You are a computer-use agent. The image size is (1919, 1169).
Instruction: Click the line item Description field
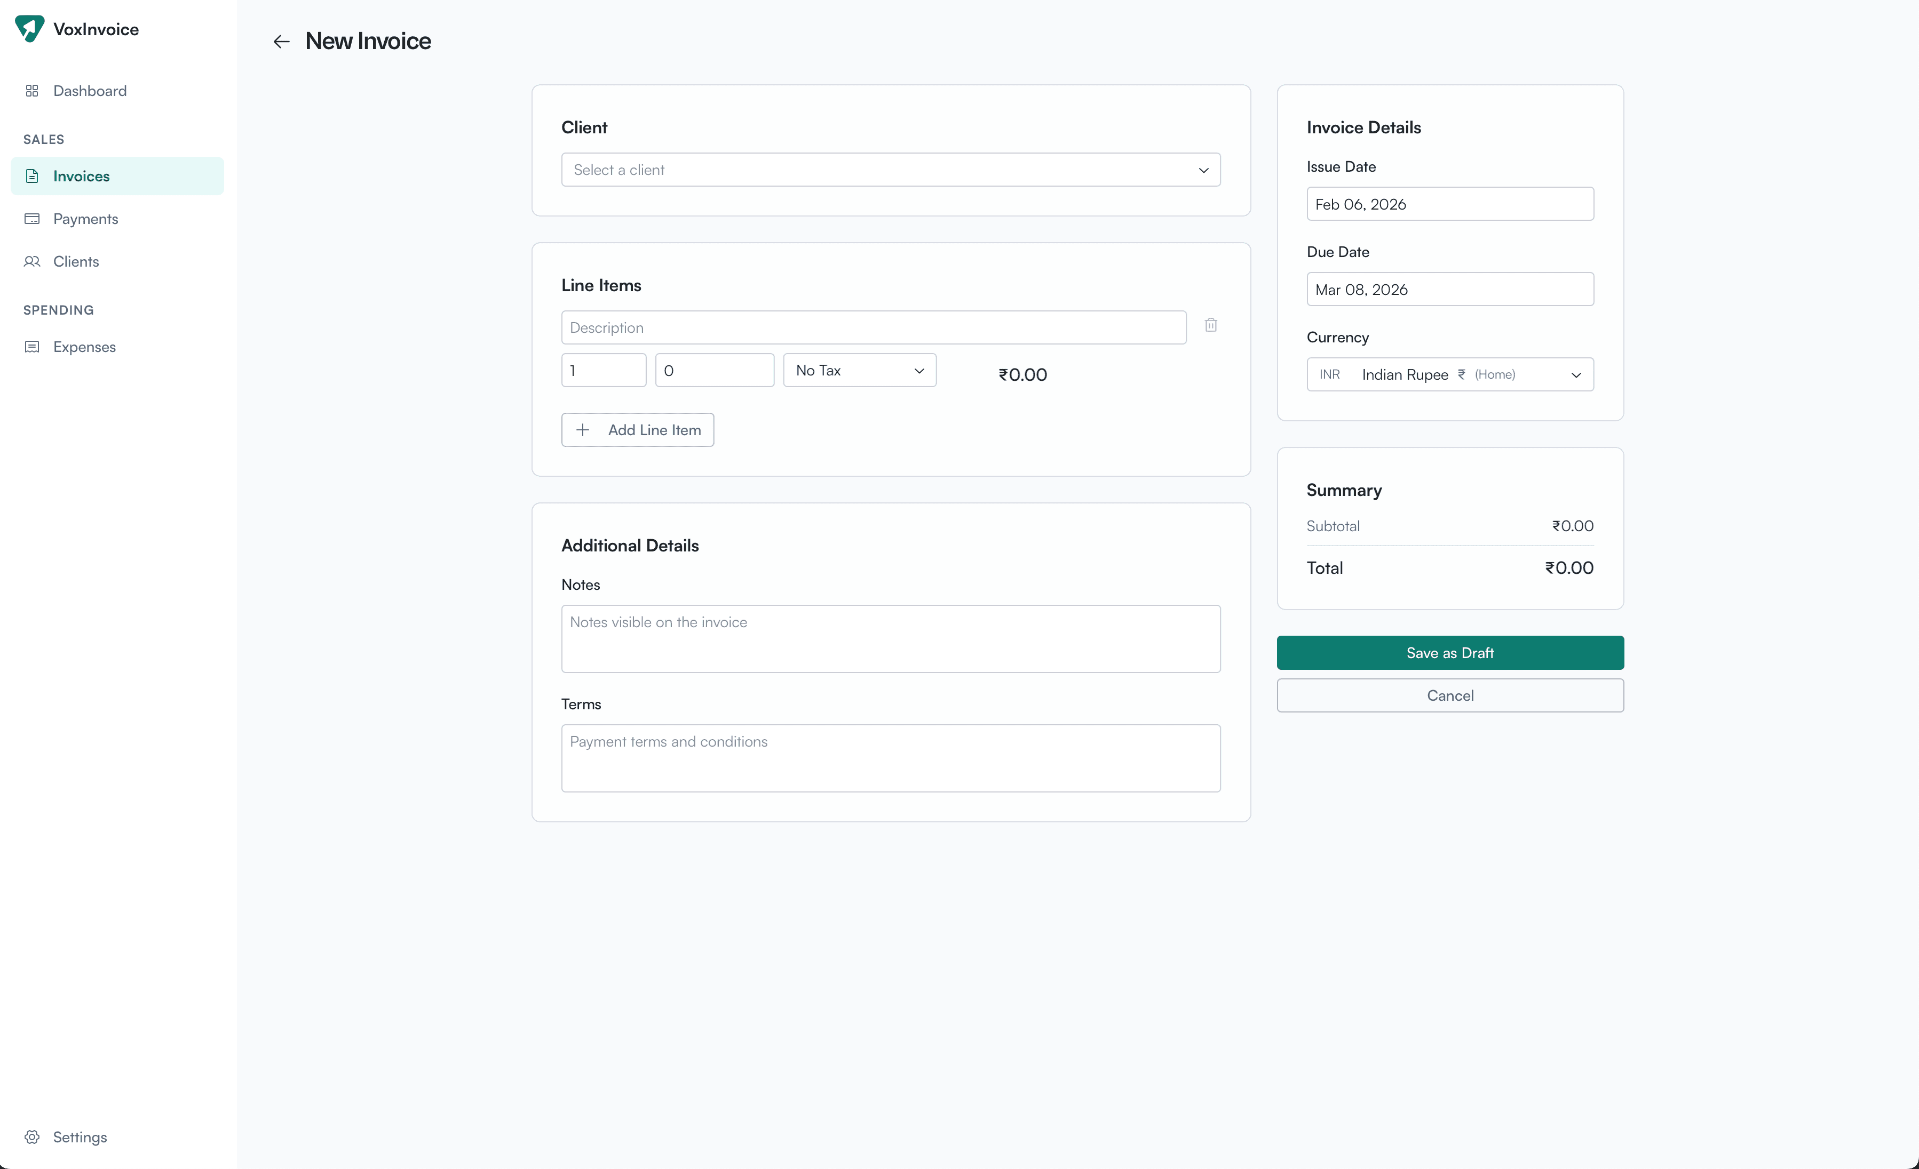click(x=873, y=327)
